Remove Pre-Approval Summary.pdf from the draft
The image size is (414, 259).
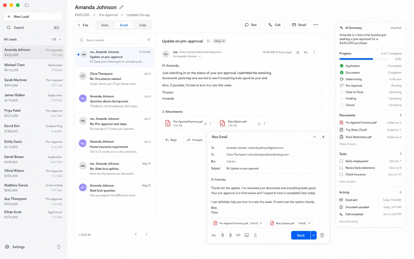click(x=261, y=223)
